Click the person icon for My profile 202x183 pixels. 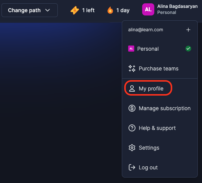(132, 89)
